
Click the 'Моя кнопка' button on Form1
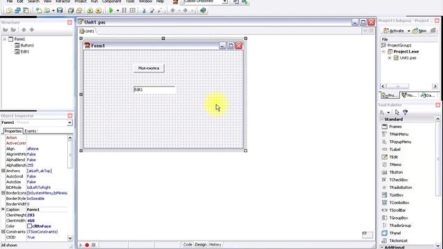149,68
